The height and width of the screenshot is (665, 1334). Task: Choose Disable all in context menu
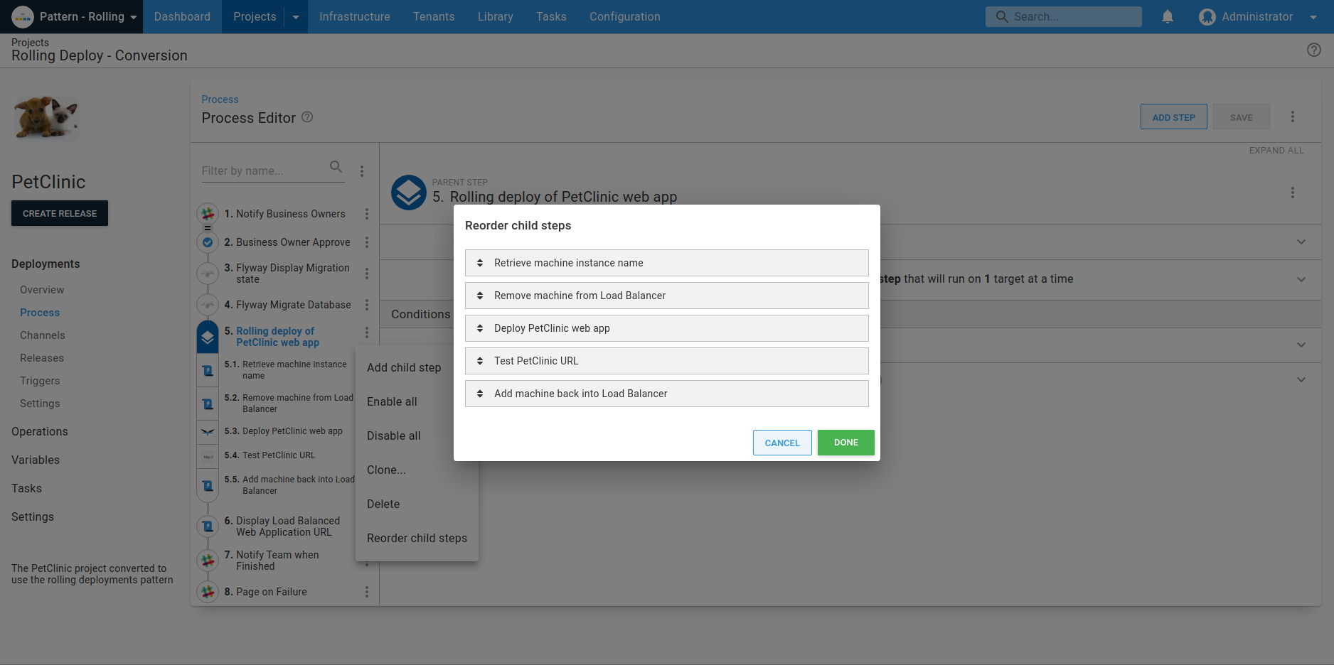point(393,436)
